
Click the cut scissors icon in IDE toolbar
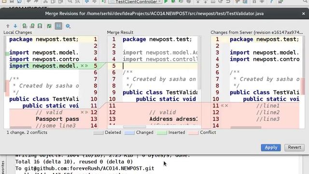(45, 1)
